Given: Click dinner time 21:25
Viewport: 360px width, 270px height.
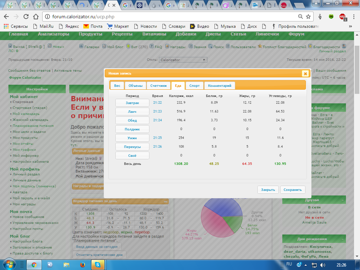Looking at the screenshot, I should coord(157,137).
